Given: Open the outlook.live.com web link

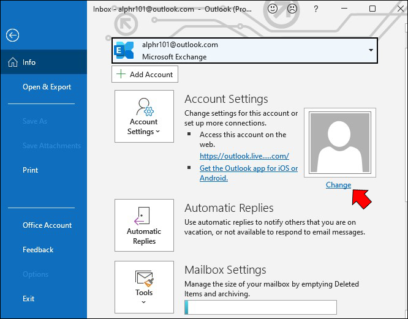Looking at the screenshot, I should [244, 156].
